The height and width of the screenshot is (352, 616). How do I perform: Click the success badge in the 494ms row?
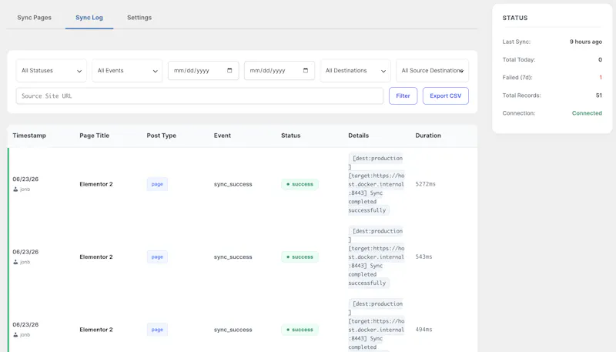[x=300, y=330]
